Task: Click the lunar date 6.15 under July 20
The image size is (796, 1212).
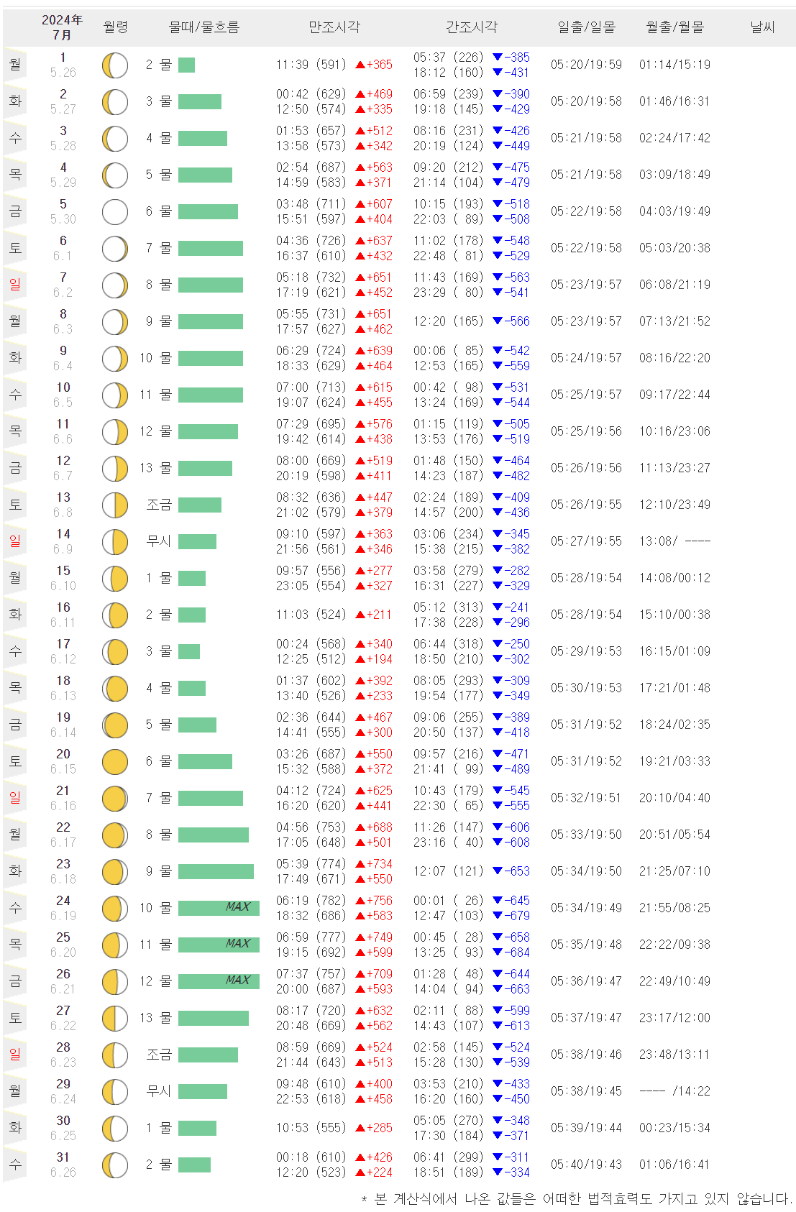Action: (63, 769)
